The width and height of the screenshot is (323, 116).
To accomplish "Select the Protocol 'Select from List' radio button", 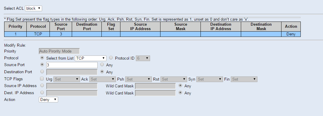I will coord(42,58).
